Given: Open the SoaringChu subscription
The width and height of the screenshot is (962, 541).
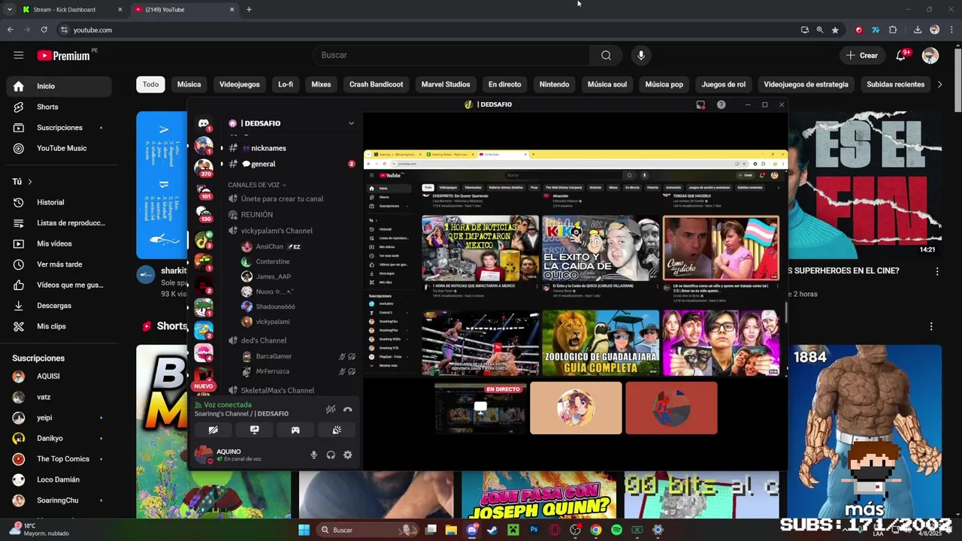Looking at the screenshot, I should tap(59, 500).
